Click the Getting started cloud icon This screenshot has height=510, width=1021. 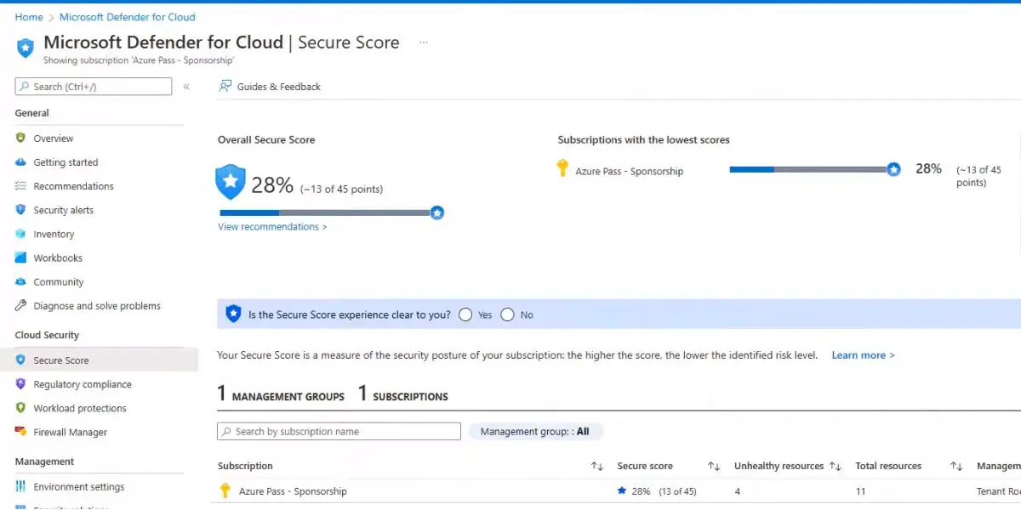(20, 162)
